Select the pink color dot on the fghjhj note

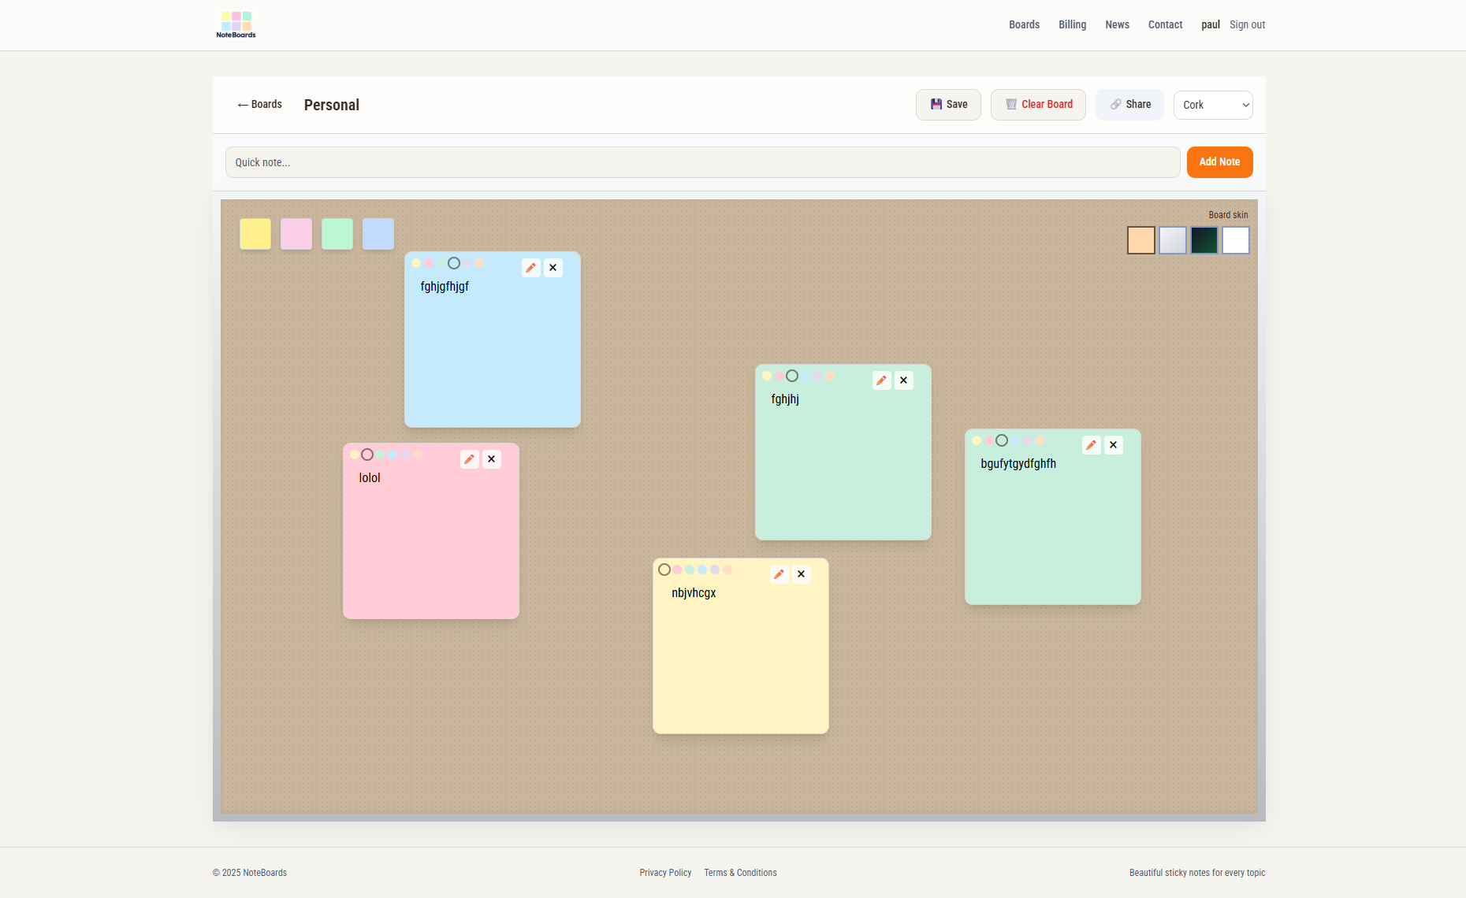[x=779, y=376]
